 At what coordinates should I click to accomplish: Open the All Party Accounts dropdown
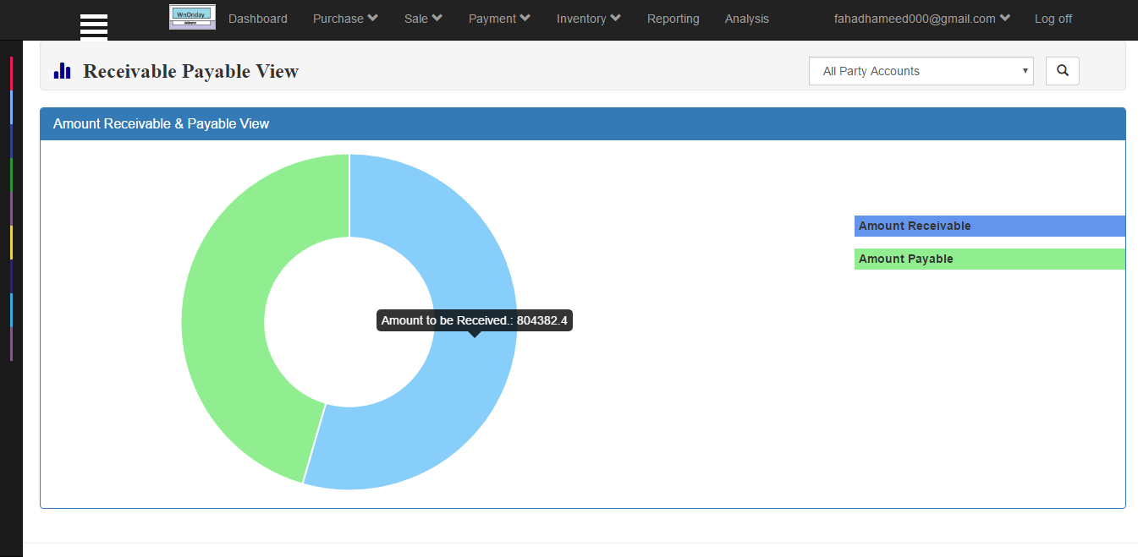click(921, 71)
